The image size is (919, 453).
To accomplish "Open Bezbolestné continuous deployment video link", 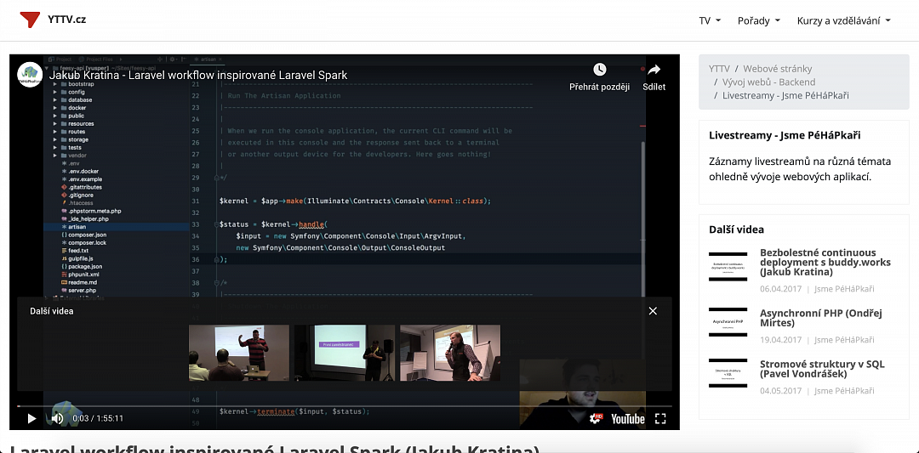I will tap(825, 263).
